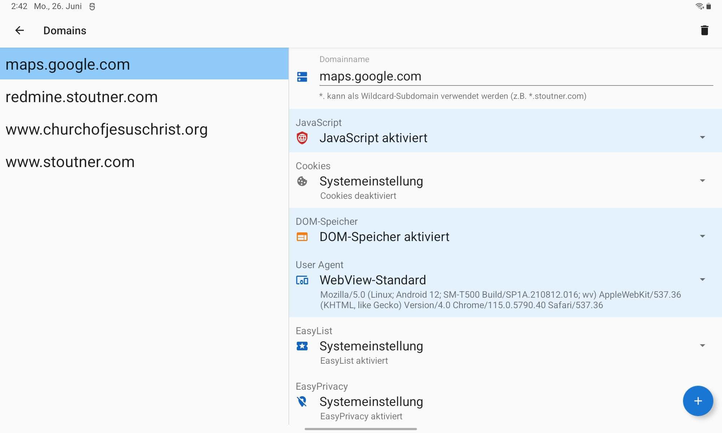Expand the WebView-Standard user agent dropdown

point(702,280)
